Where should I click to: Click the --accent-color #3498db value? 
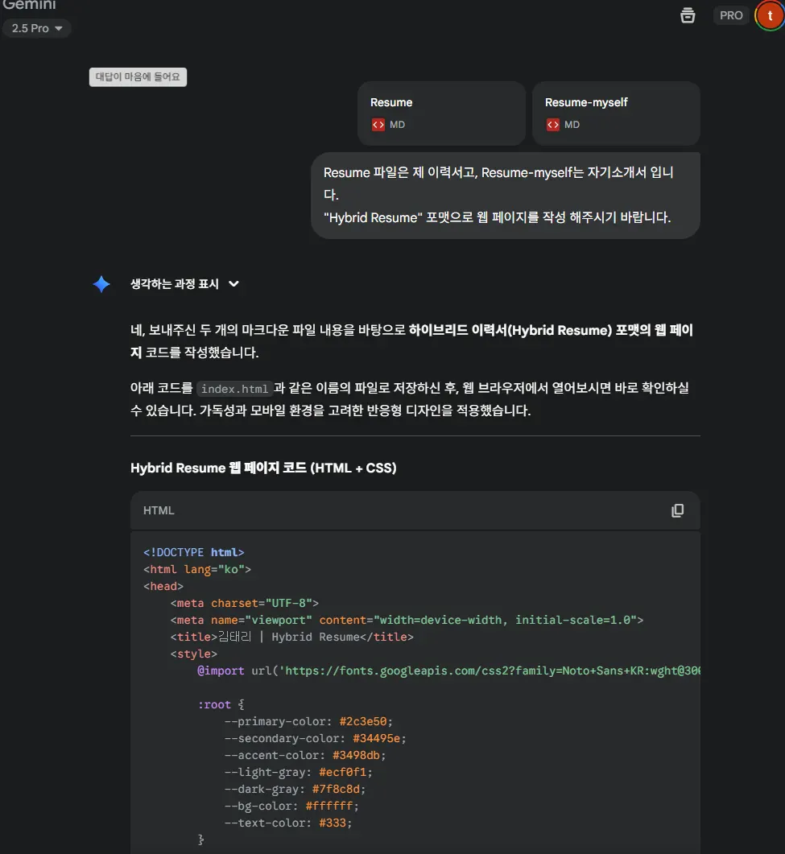(x=356, y=755)
